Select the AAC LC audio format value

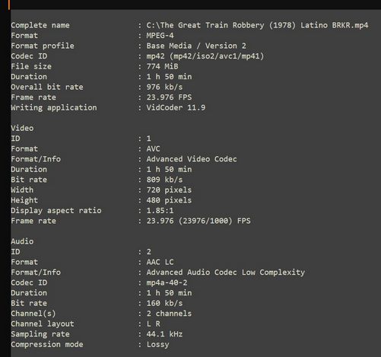pos(160,262)
